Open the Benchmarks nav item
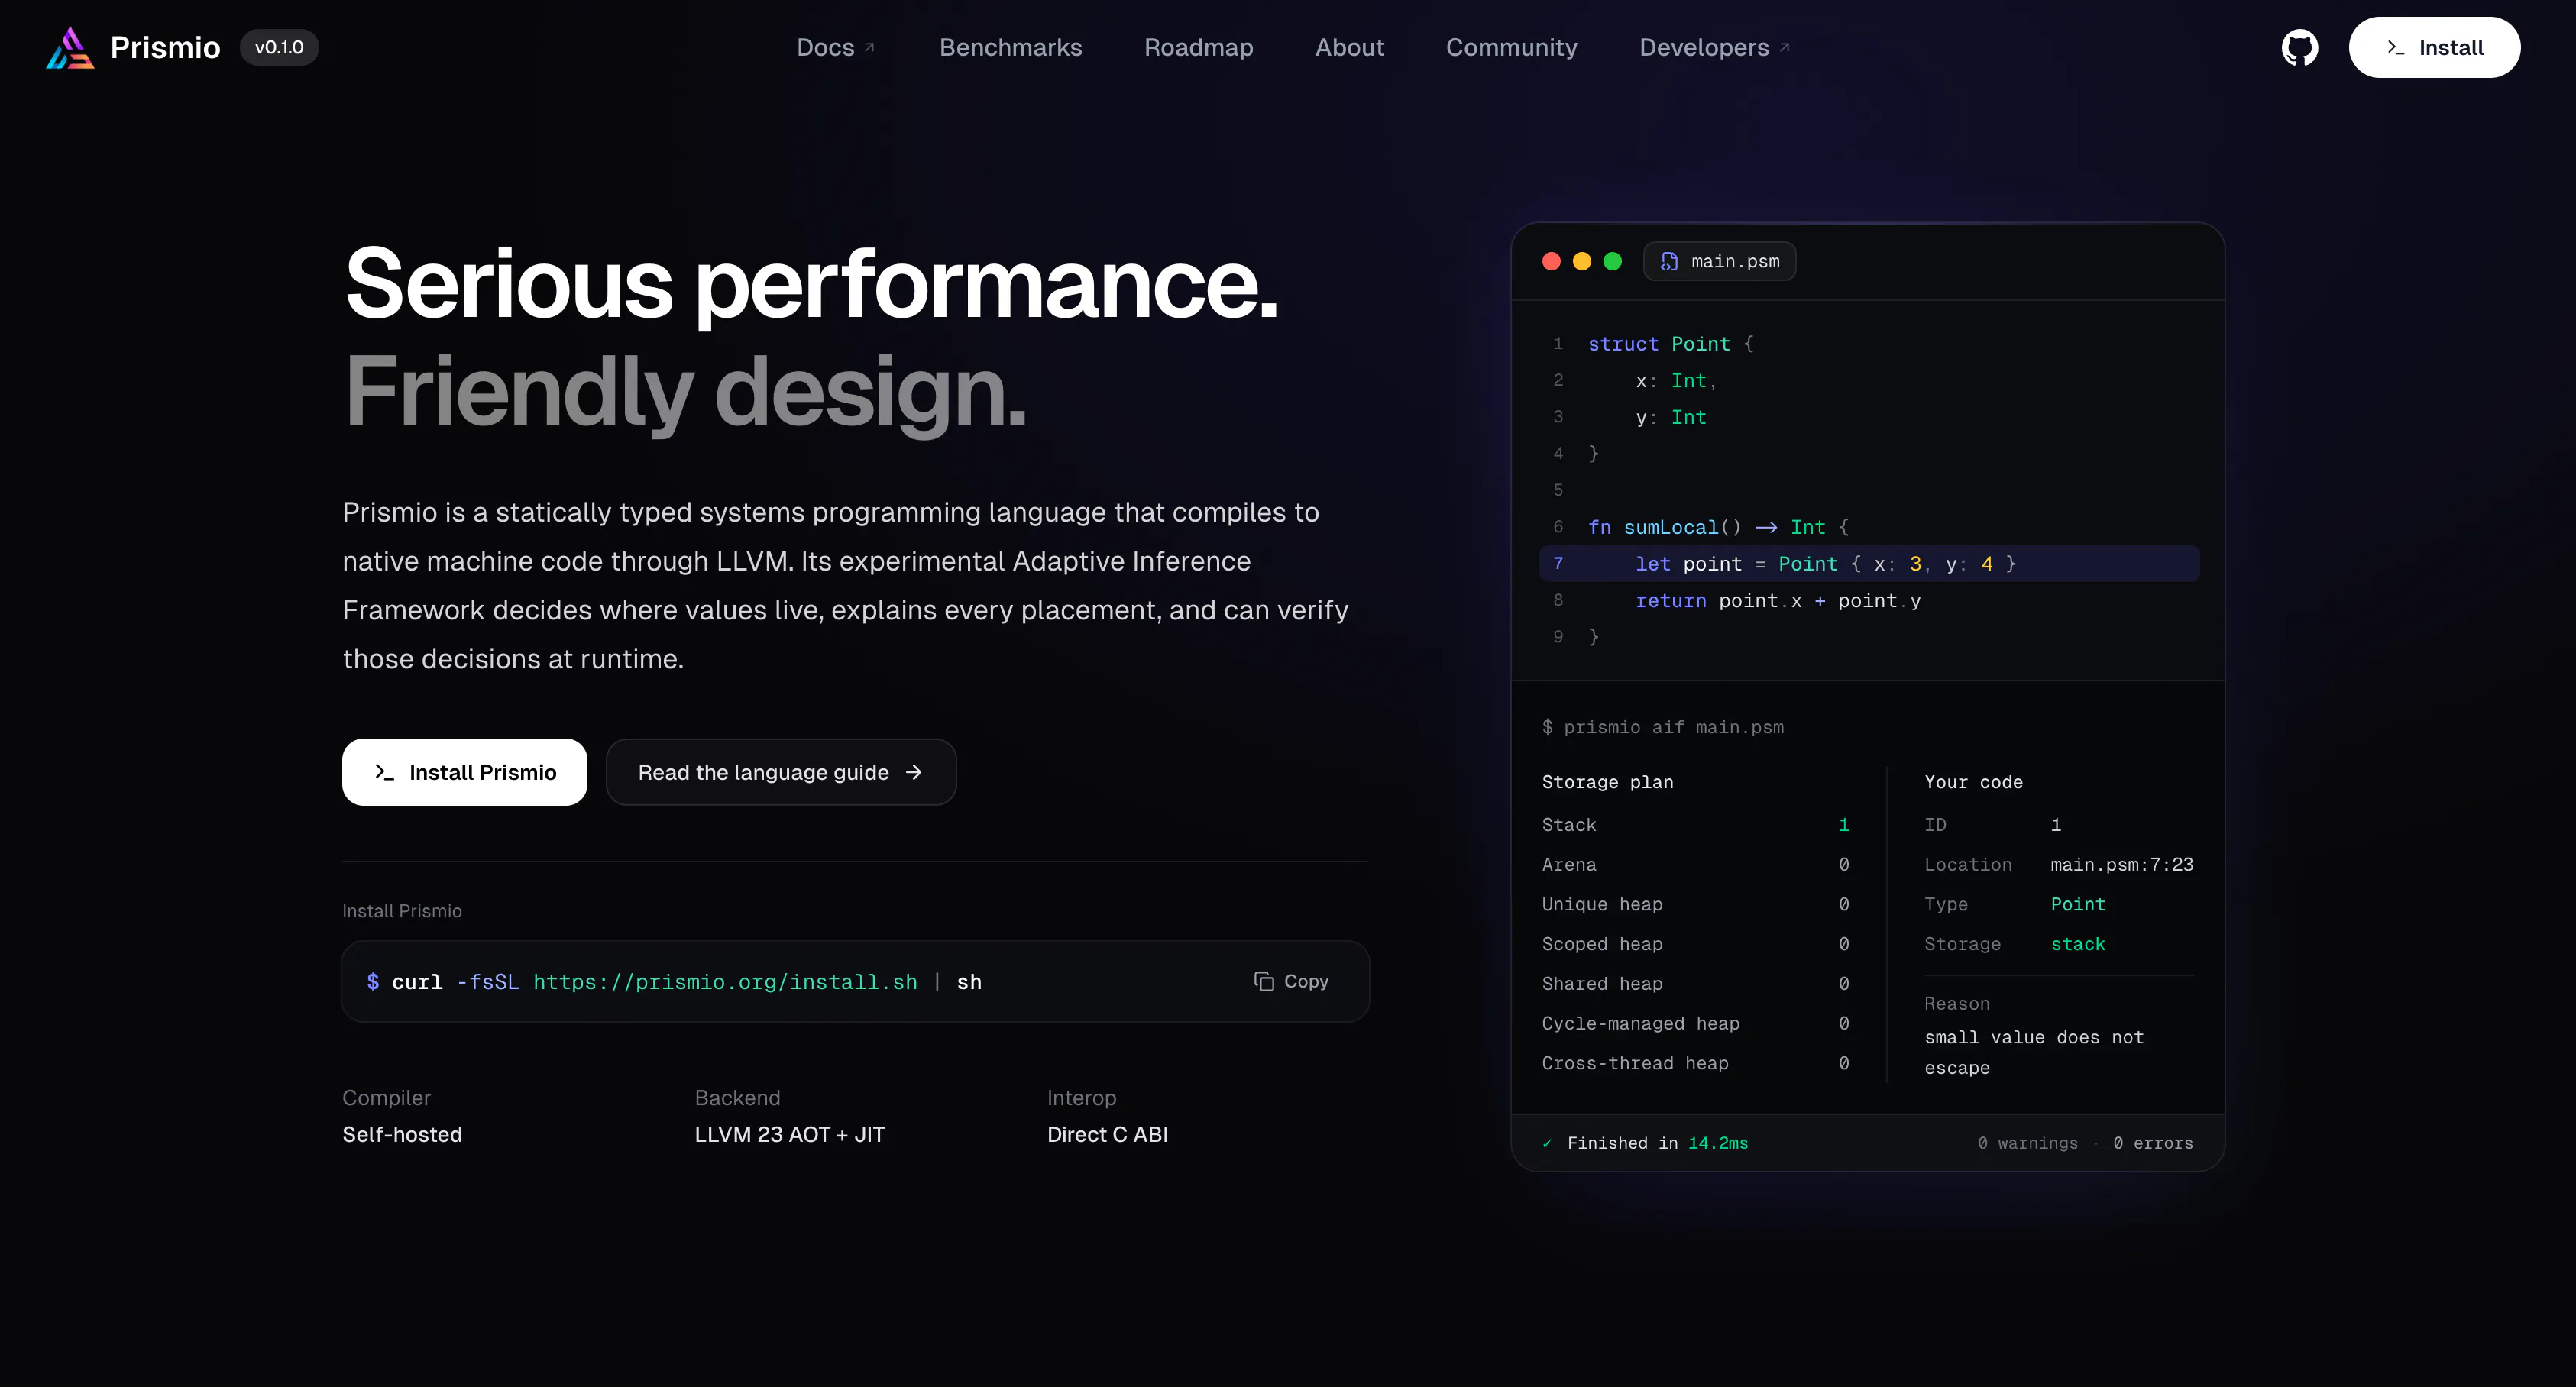Image resolution: width=2576 pixels, height=1387 pixels. [1010, 47]
